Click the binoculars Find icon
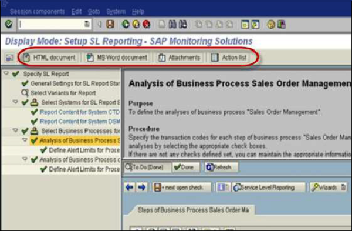 click(x=172, y=24)
